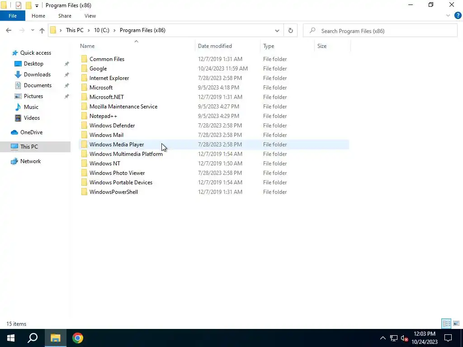Open the Windows Start menu
Viewport: 463px width, 347px height.
[11, 338]
